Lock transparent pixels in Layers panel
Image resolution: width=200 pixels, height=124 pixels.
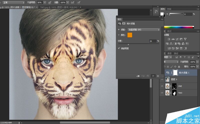point(168,67)
